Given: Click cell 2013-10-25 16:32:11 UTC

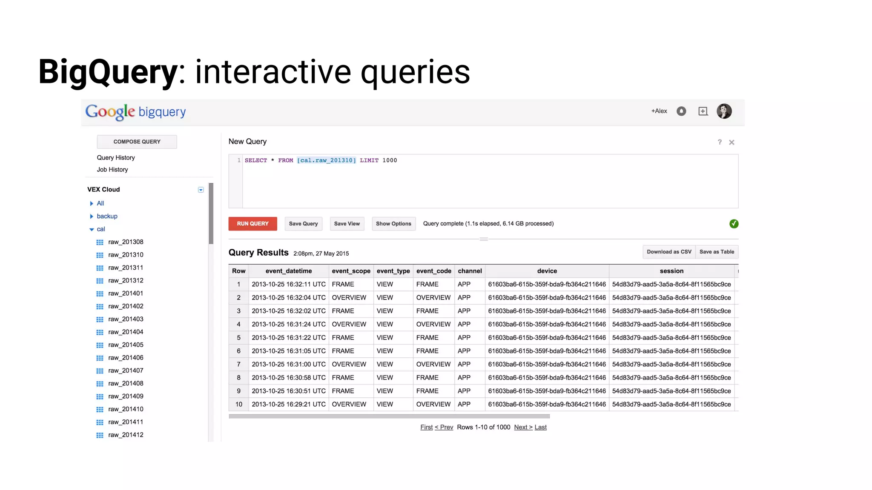Looking at the screenshot, I should [289, 284].
